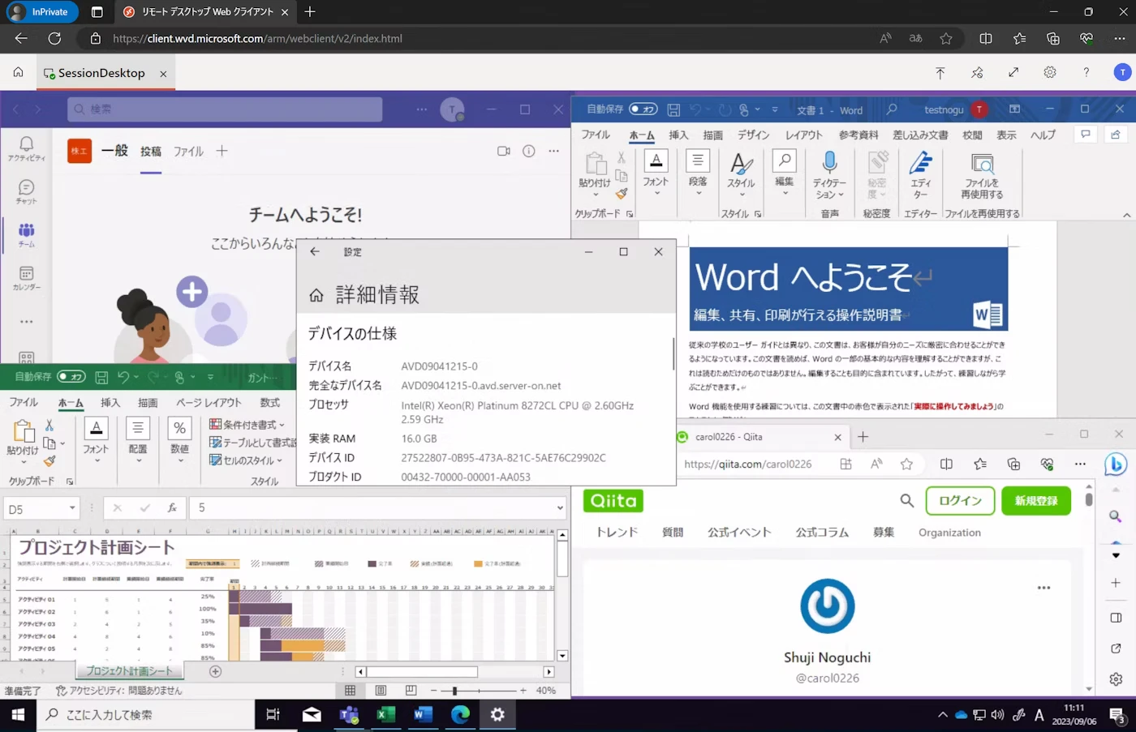Save the Word document via save icon
Screen dimensions: 1136x732
(x=673, y=109)
